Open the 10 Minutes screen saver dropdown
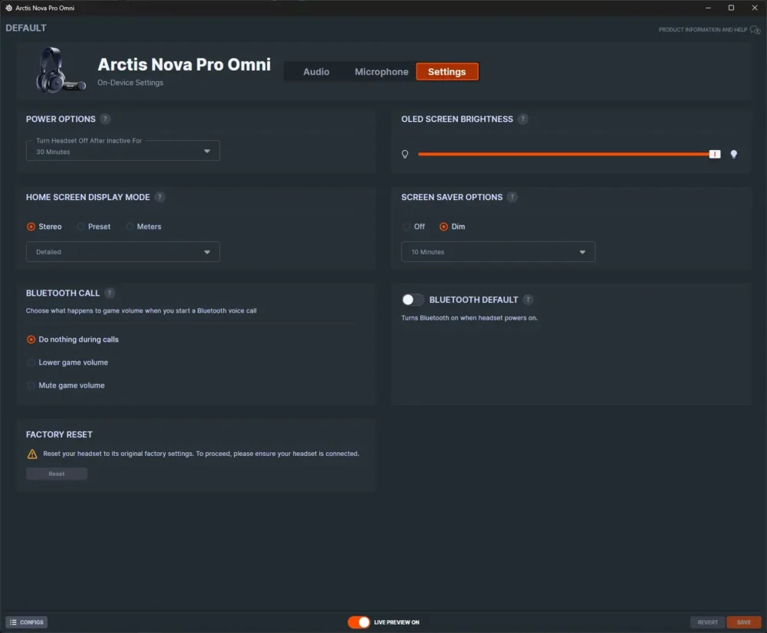This screenshot has width=767, height=633. (498, 251)
